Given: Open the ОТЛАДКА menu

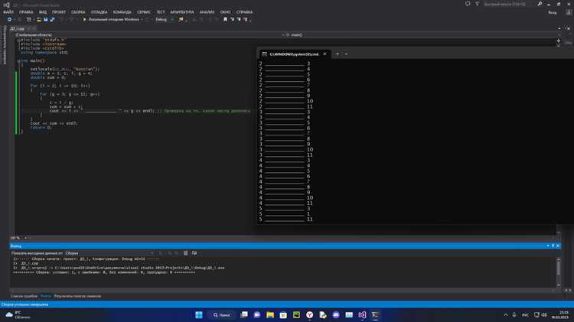Looking at the screenshot, I should 99,12.
